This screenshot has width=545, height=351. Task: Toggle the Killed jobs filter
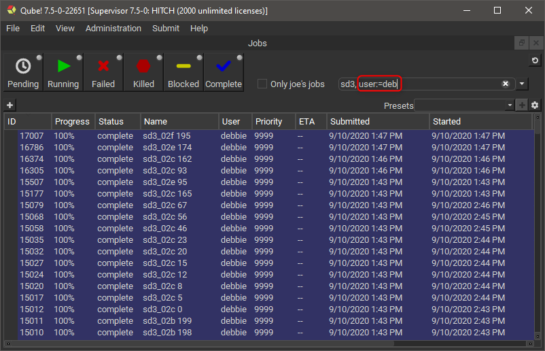tap(143, 73)
